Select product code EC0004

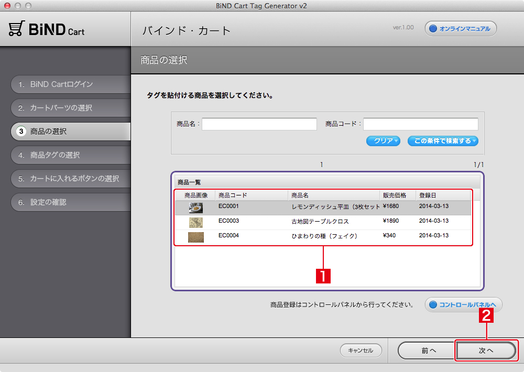click(228, 235)
